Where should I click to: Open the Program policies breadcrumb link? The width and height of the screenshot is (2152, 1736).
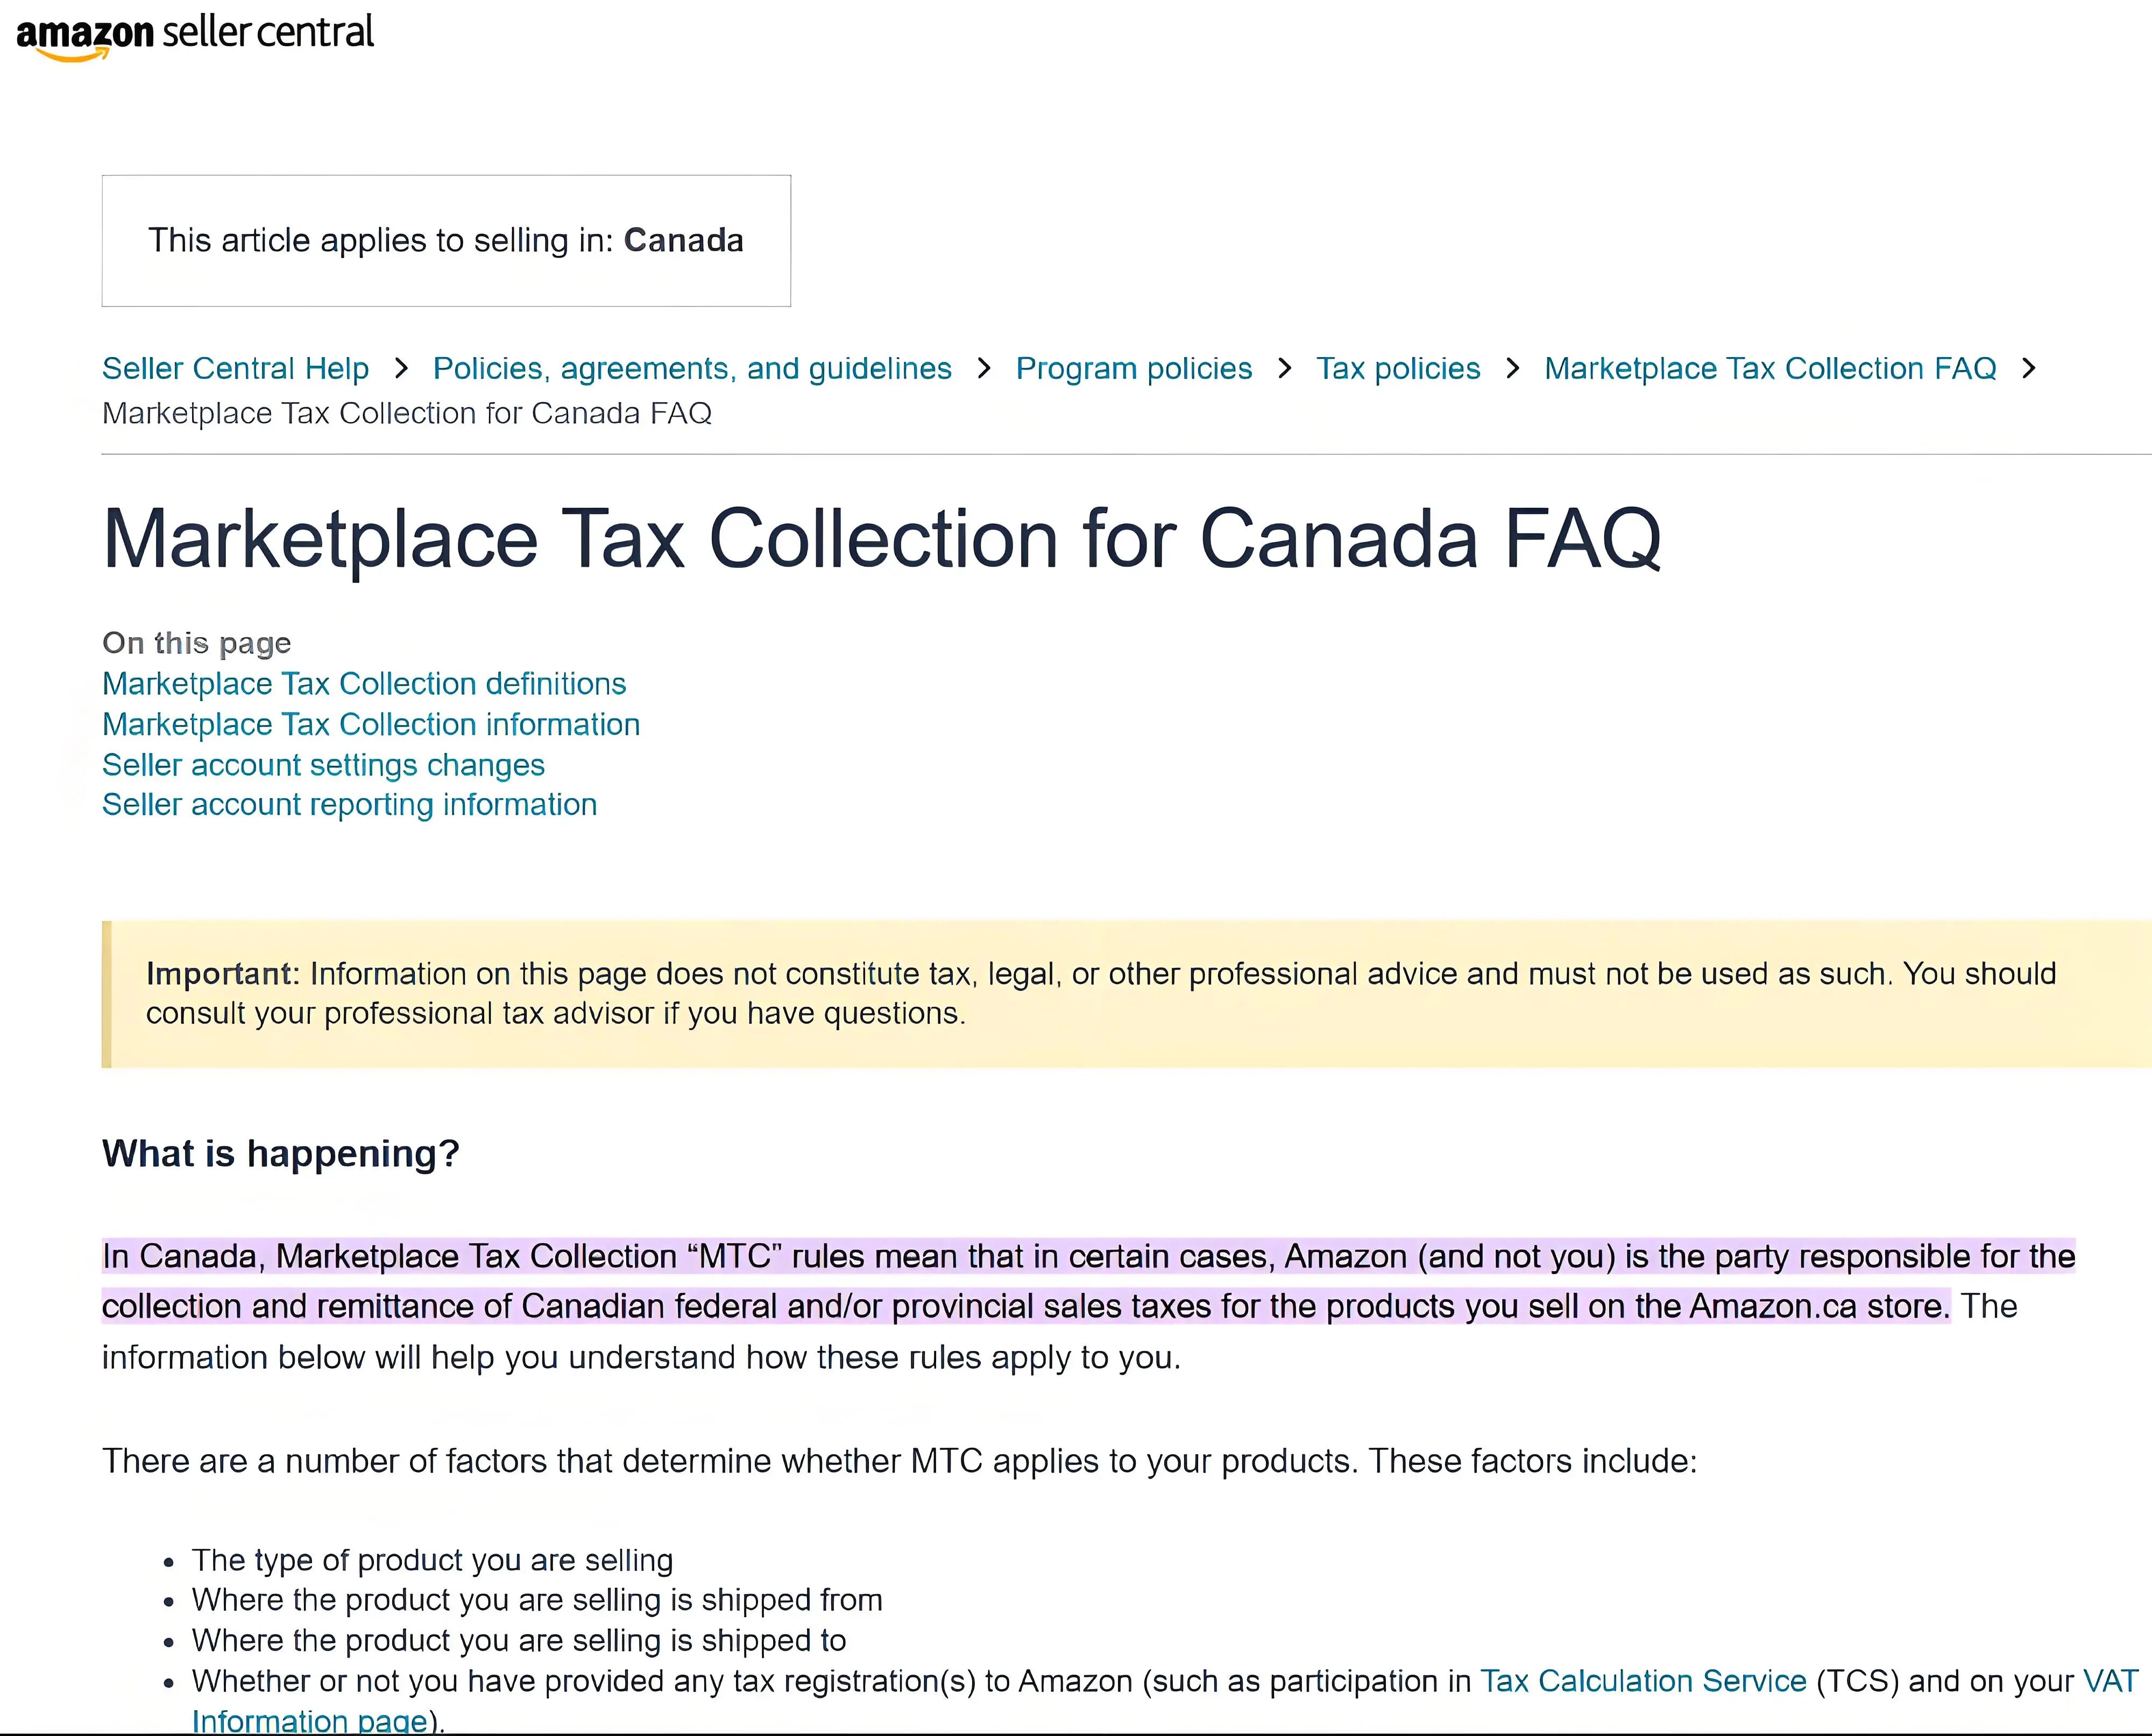1134,369
